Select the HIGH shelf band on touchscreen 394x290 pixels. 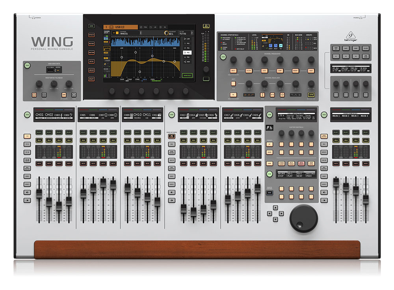click(187, 62)
